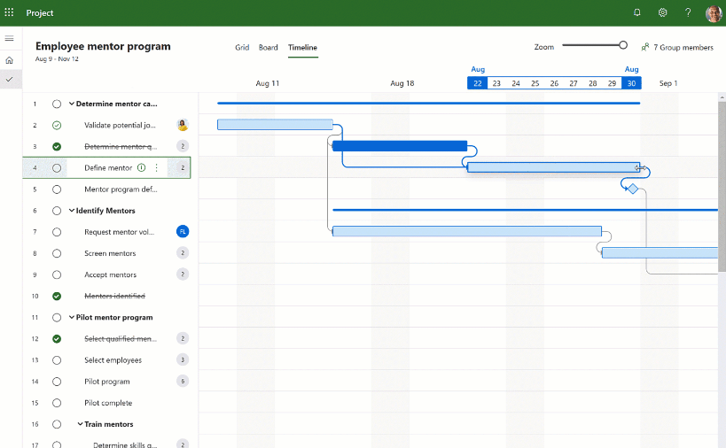Collapse the Identify Mentors group
726x448 pixels.
[x=72, y=211]
